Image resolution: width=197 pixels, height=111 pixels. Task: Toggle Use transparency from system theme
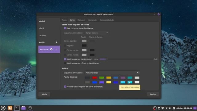pos(65,63)
